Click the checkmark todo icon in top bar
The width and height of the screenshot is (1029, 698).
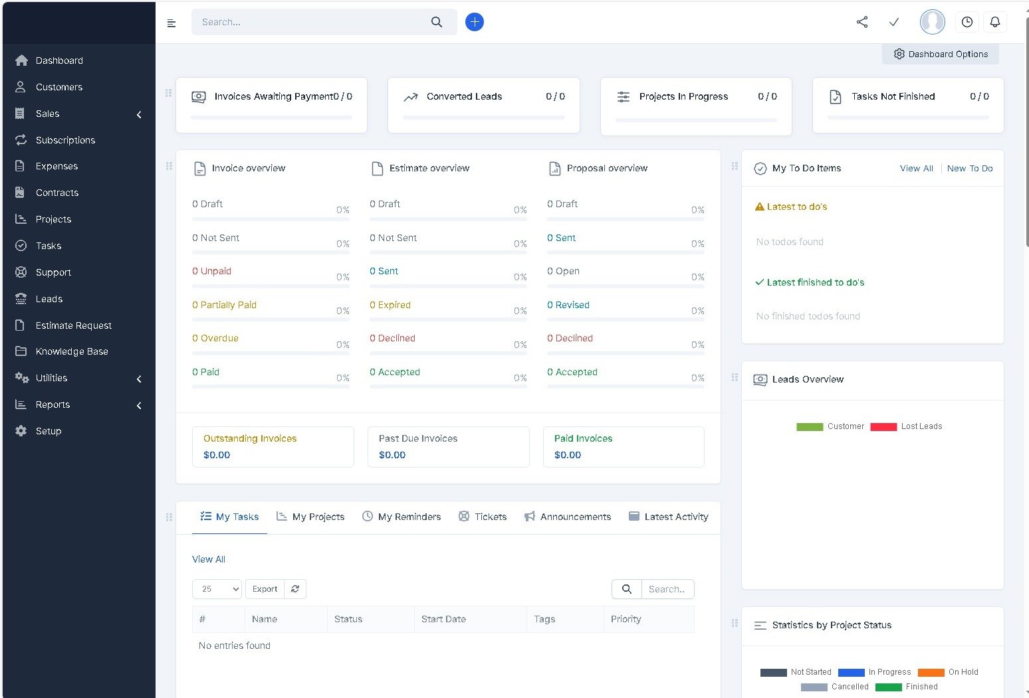pos(894,22)
